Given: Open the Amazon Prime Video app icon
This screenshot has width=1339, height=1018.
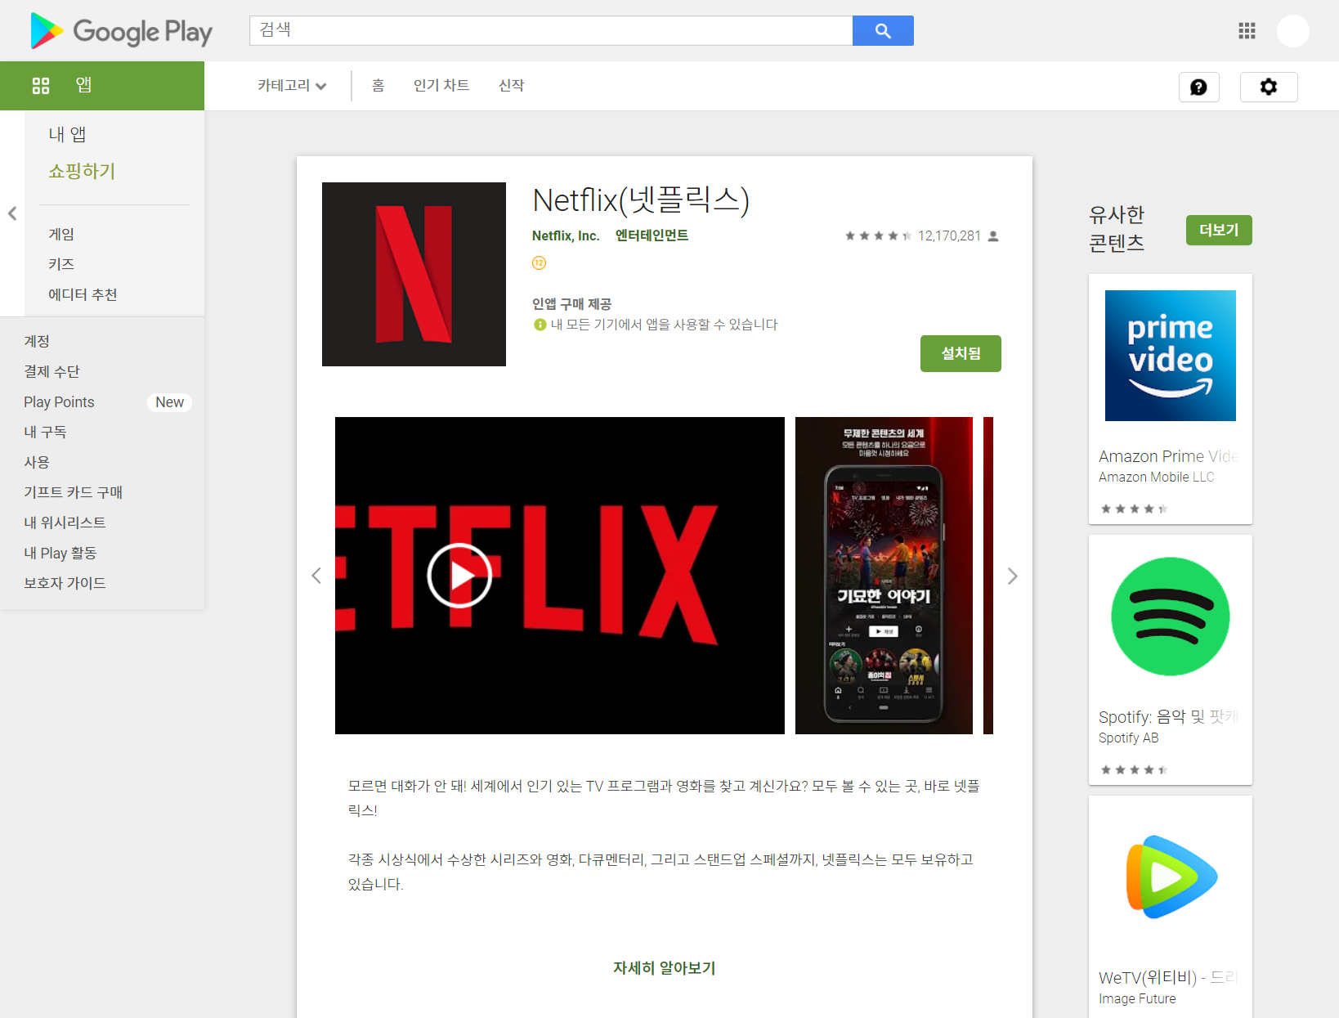Looking at the screenshot, I should pyautogui.click(x=1171, y=356).
